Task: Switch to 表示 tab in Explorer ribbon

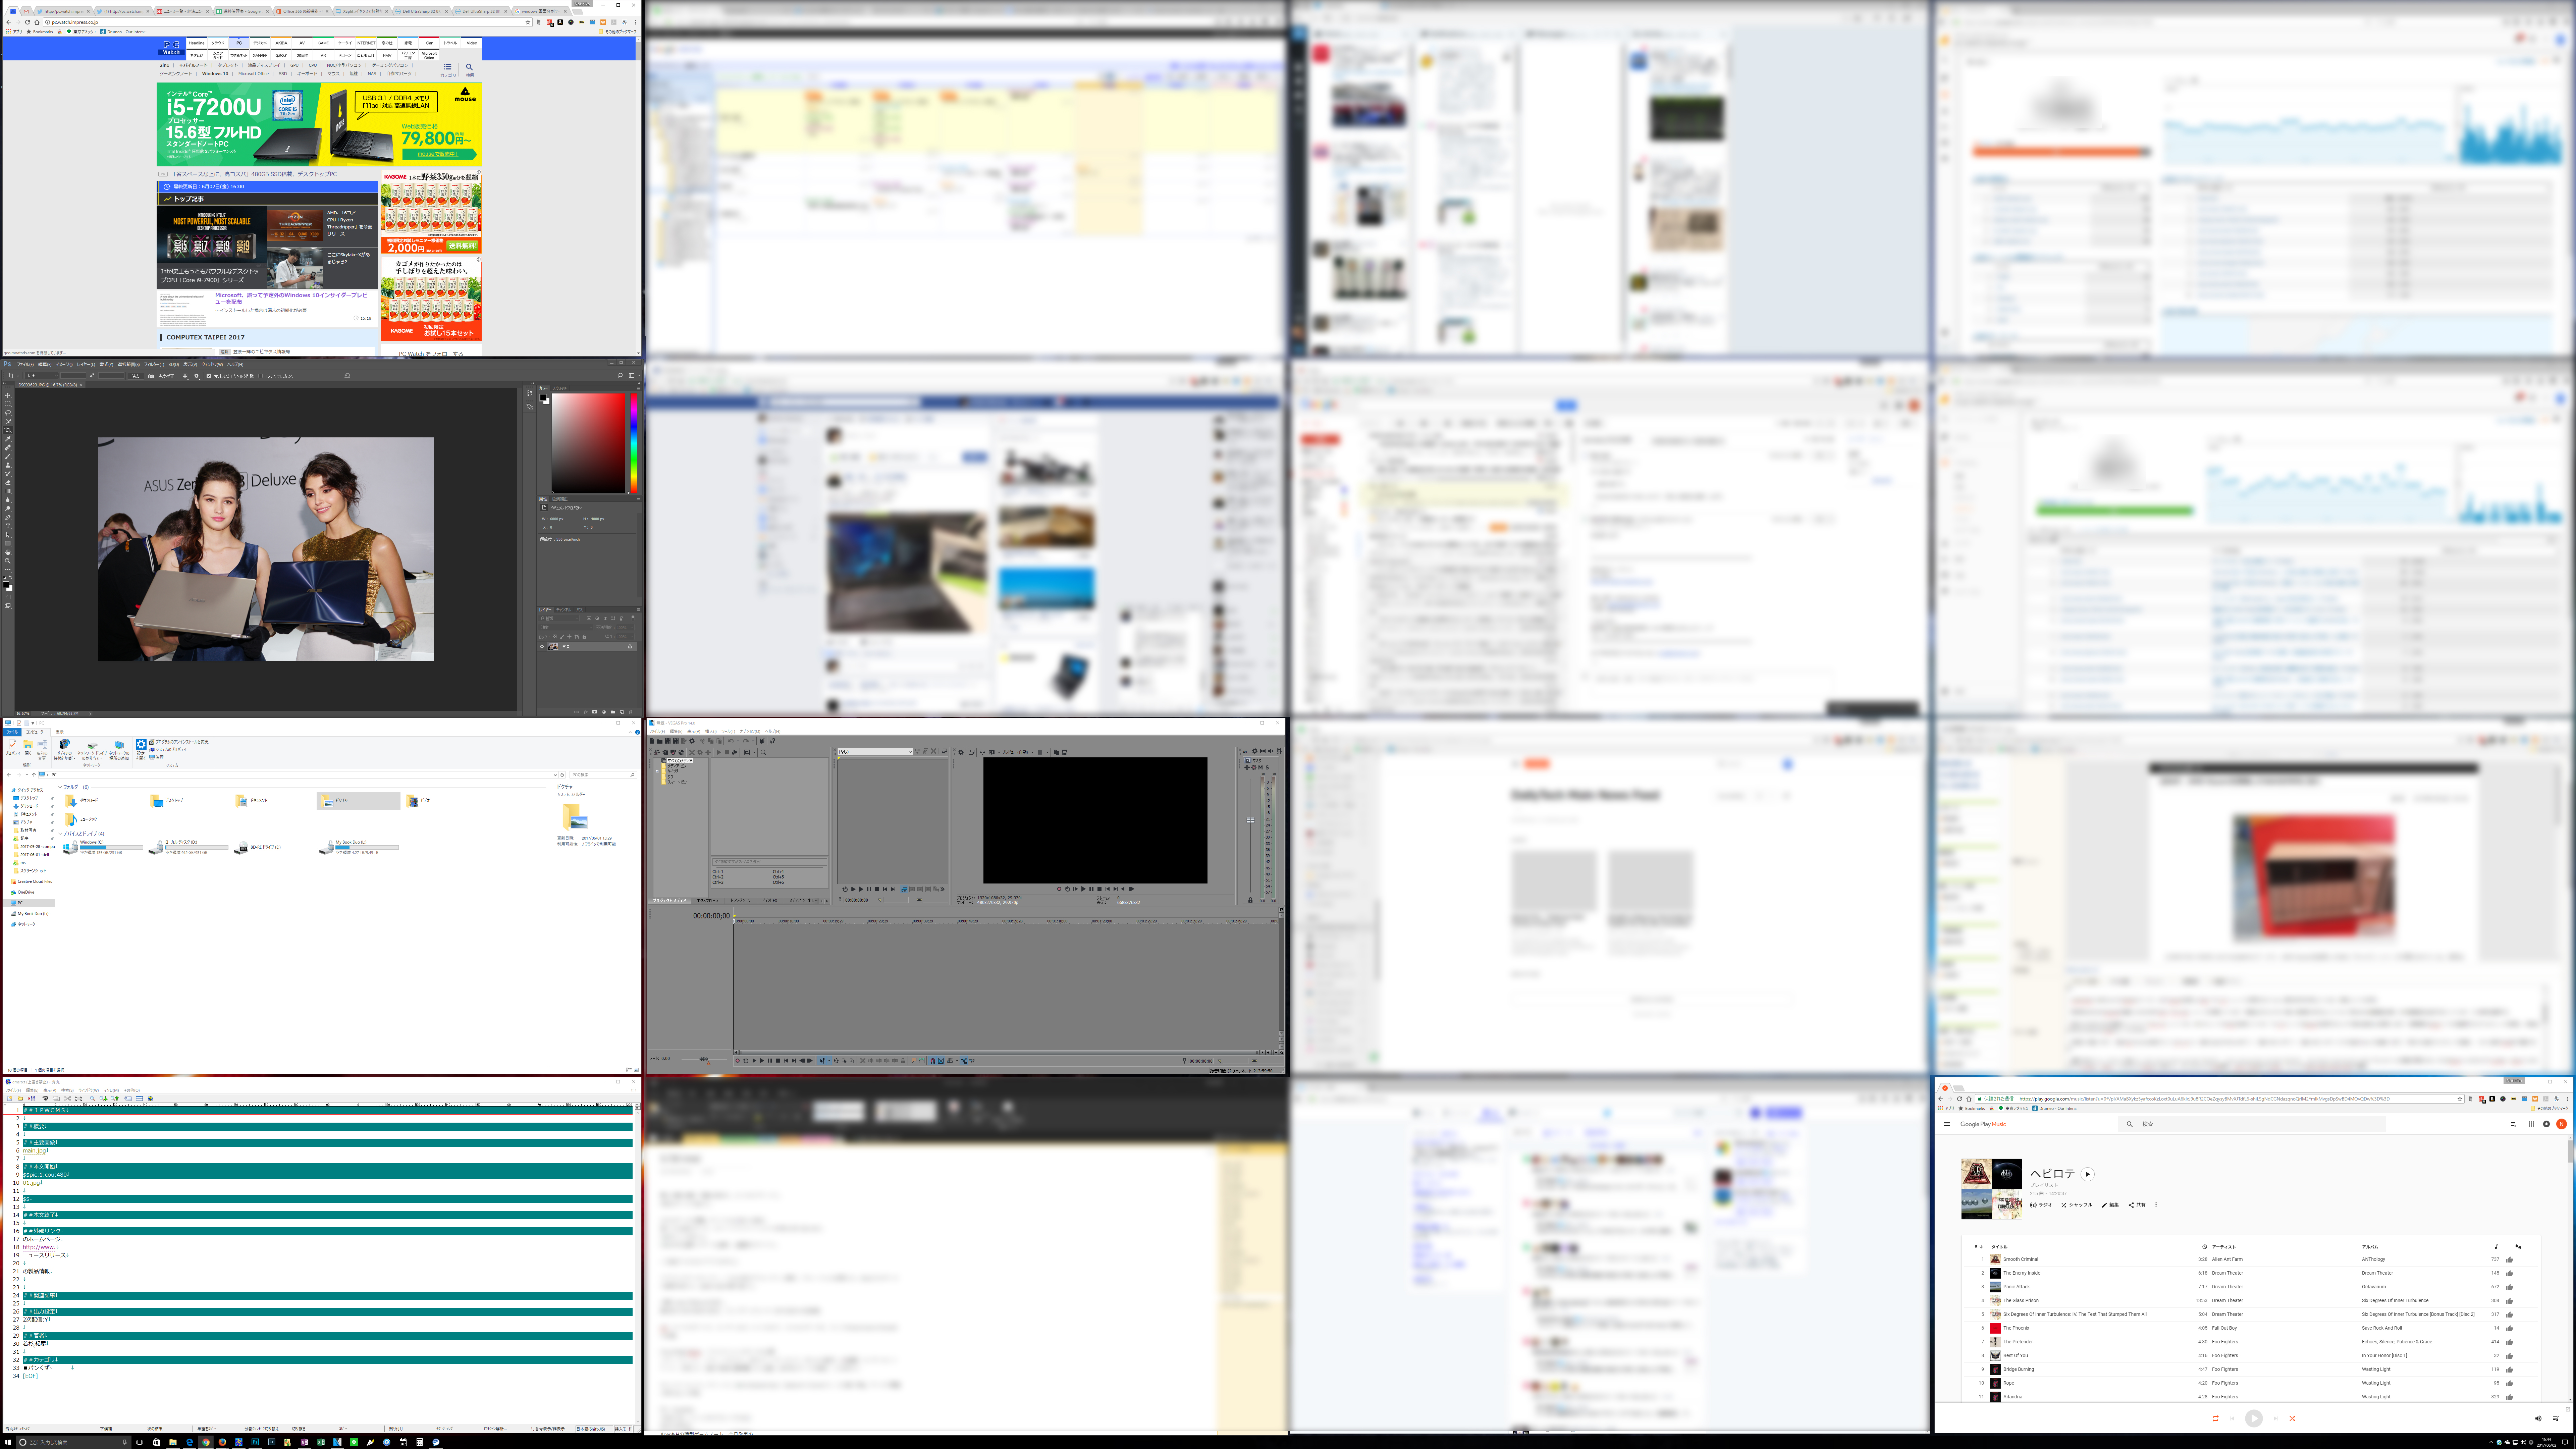Action: [x=60, y=732]
